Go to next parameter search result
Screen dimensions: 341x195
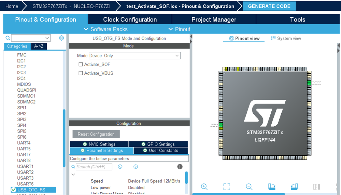(x=136, y=167)
